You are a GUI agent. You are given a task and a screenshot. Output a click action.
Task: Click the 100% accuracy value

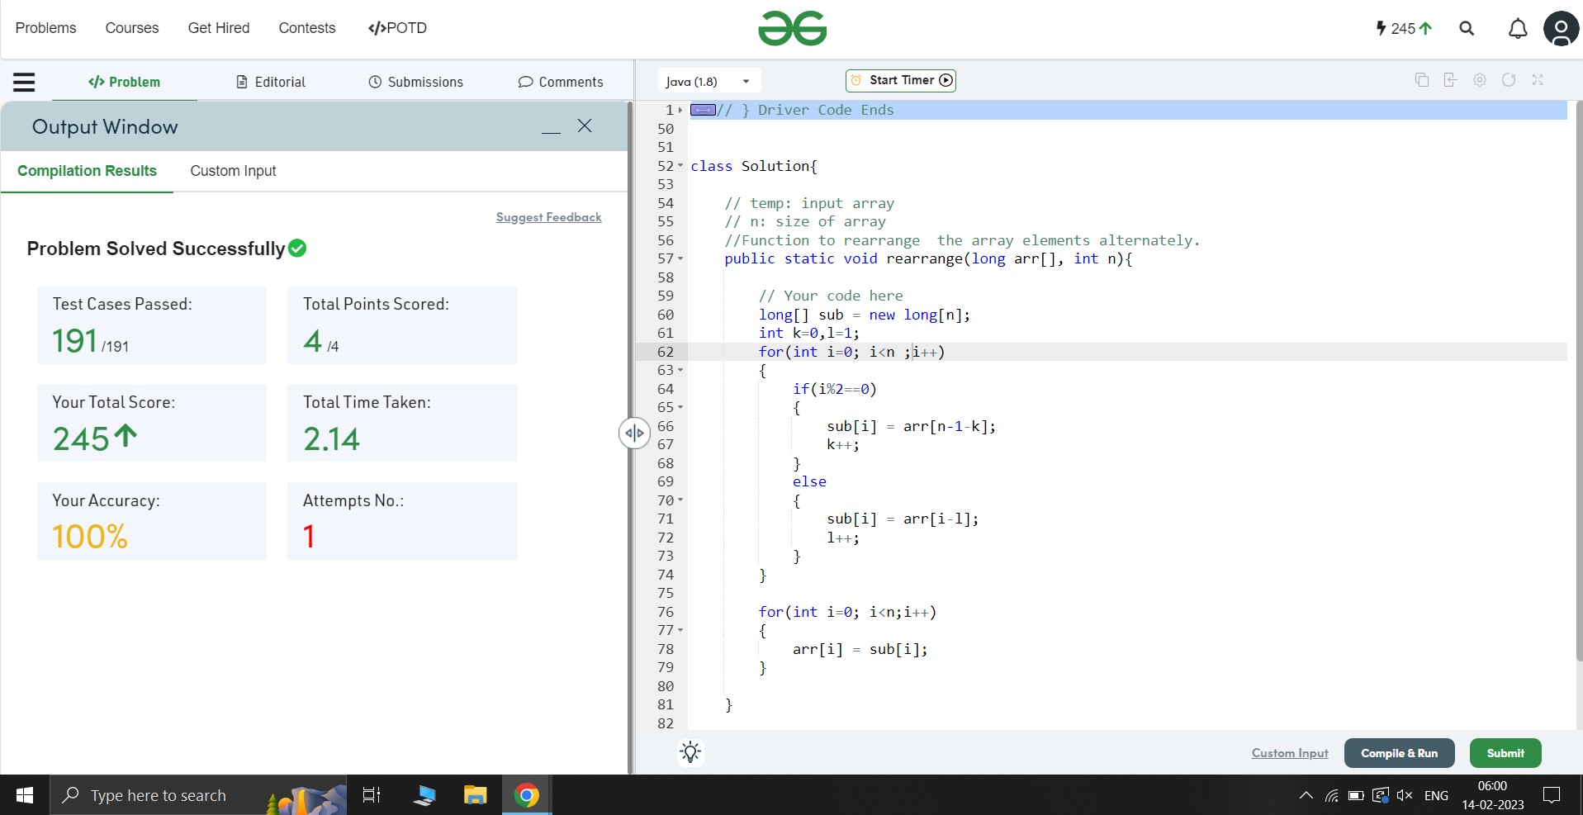pos(89,537)
